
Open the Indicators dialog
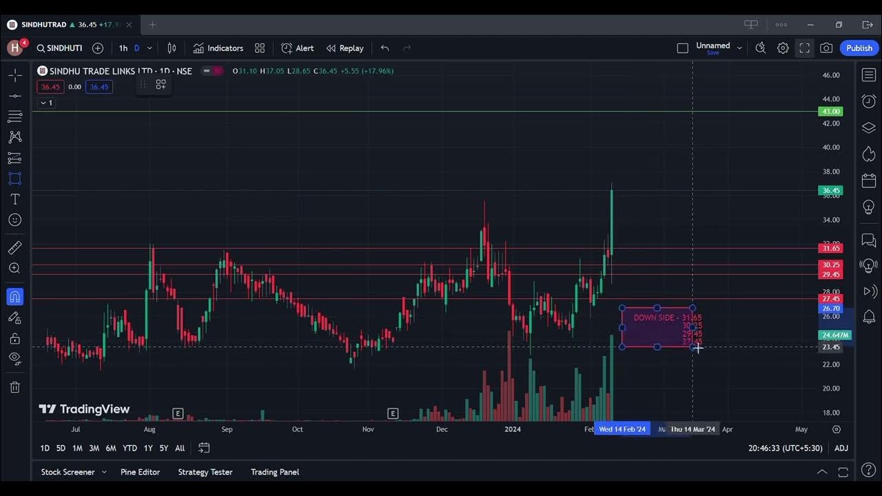point(218,48)
